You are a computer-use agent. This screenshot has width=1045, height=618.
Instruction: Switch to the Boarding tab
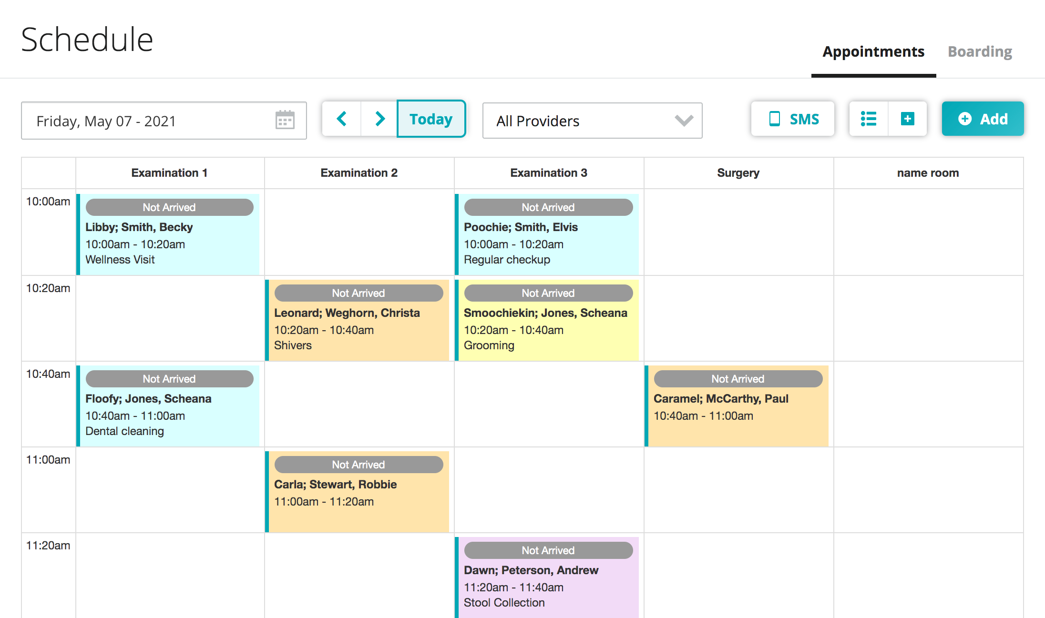[980, 51]
